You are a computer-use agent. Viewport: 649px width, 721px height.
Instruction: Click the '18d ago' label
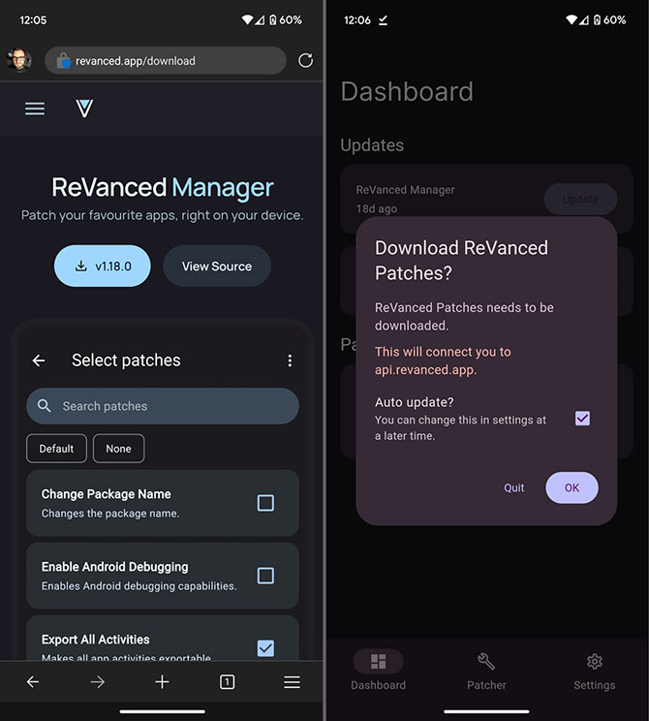(377, 208)
